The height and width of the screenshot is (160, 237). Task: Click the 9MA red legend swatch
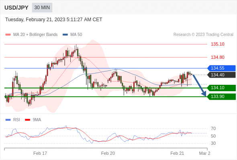(x=27, y=120)
